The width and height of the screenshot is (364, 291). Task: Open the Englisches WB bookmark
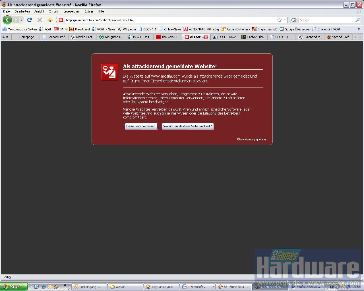[x=264, y=29]
